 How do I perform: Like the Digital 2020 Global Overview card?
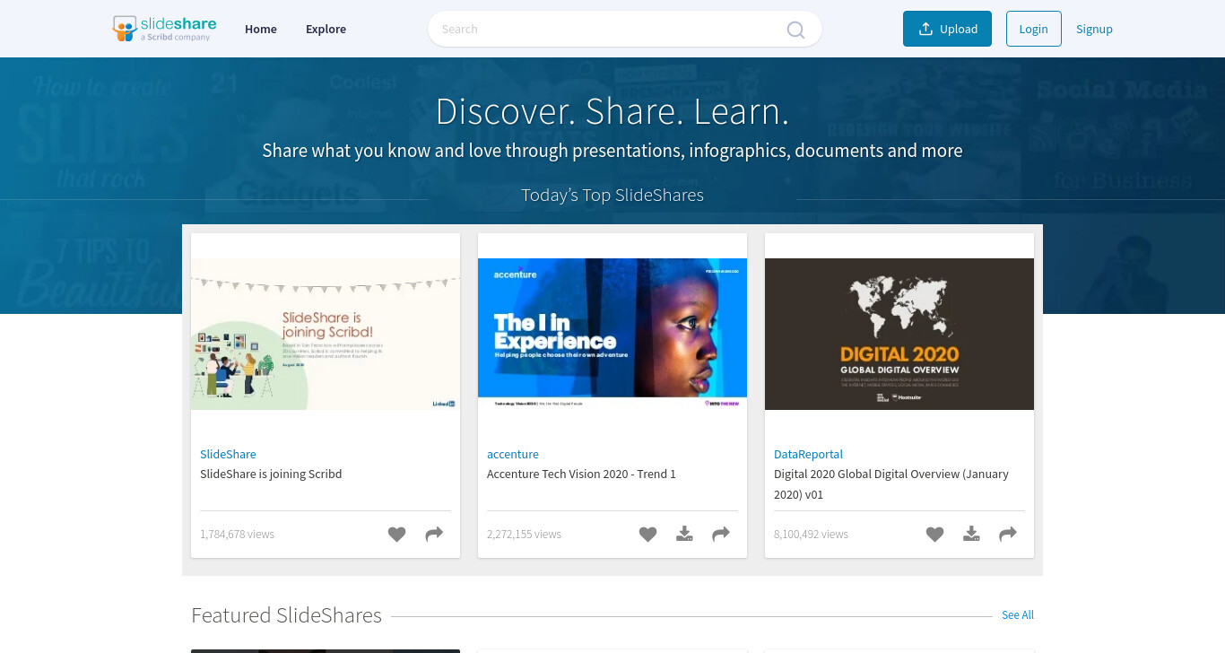[x=935, y=535]
